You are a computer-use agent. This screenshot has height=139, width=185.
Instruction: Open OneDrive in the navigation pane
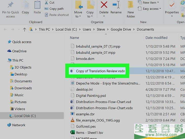coord(19,51)
